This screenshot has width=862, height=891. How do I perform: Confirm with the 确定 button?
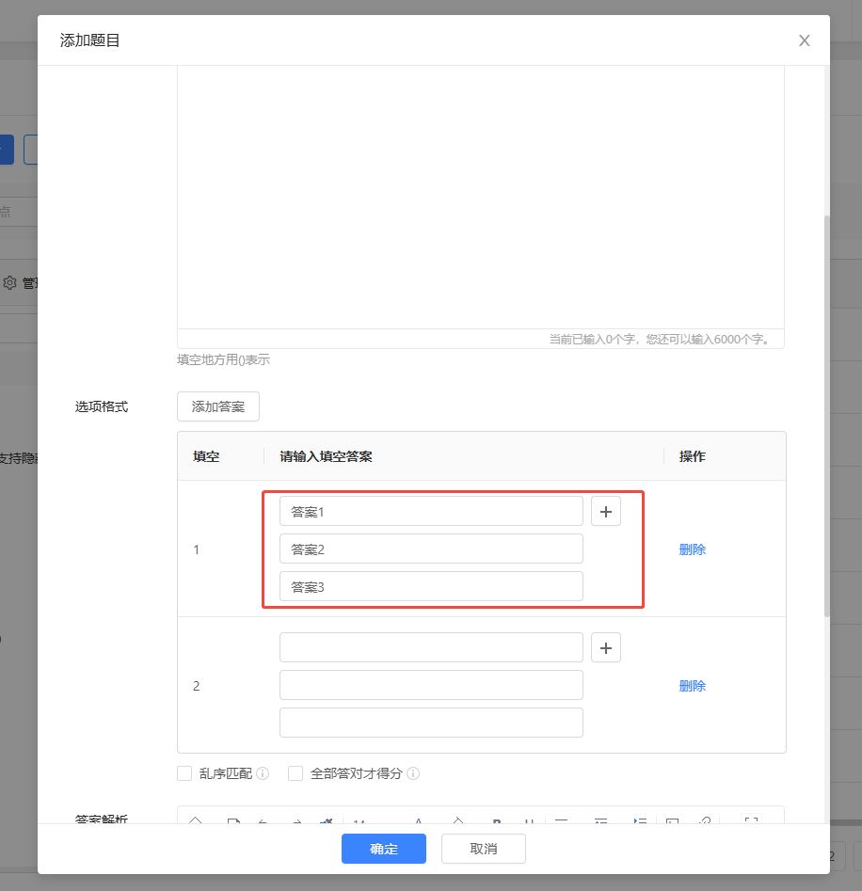point(384,849)
